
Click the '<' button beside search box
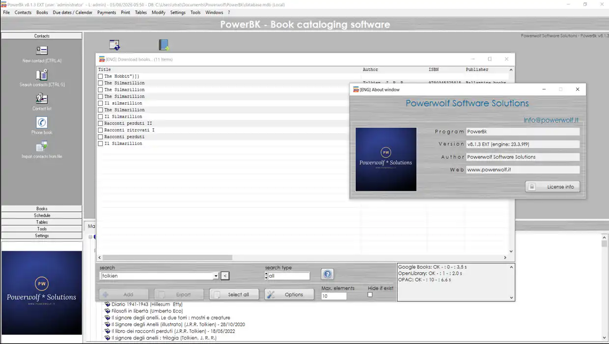click(225, 276)
